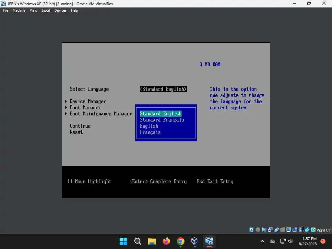Click the display settings status icon
This screenshot has width=332, height=249.
coord(289,230)
